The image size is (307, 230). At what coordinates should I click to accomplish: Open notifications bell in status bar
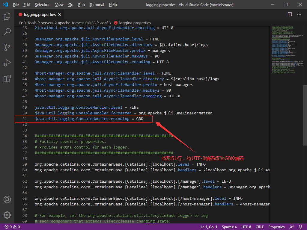pyautogui.click(x=300, y=227)
